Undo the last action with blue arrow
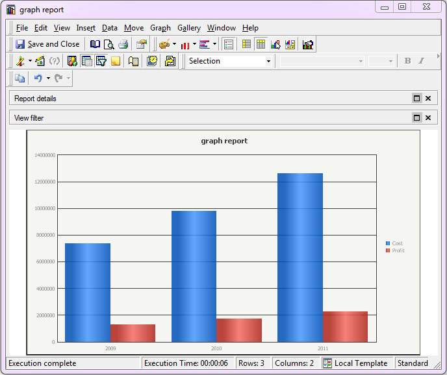The image size is (447, 375). coord(38,78)
